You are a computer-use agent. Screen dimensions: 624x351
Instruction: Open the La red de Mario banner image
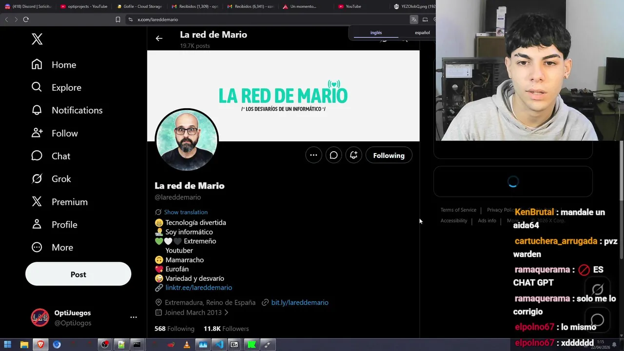pos(283,96)
